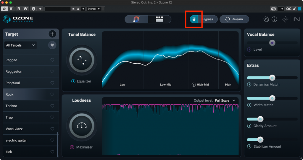Disable the Dynamics Match power toggle
303x160 pixels.
249,85
